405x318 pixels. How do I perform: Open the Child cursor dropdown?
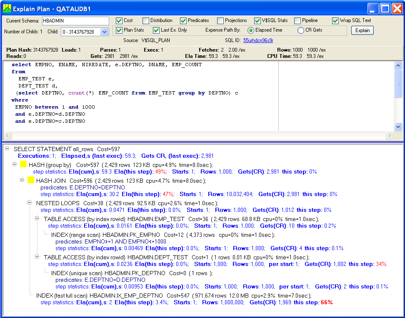[104, 32]
